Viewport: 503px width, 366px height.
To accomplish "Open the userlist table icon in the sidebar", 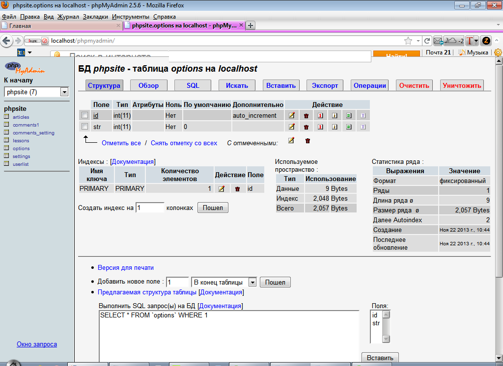I will pos(6,163).
